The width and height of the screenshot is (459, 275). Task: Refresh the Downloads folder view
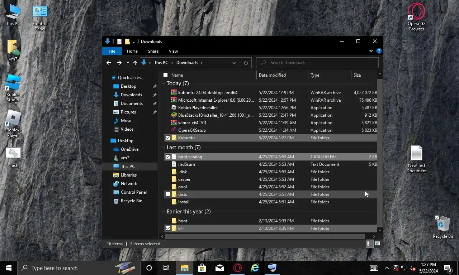click(x=246, y=63)
